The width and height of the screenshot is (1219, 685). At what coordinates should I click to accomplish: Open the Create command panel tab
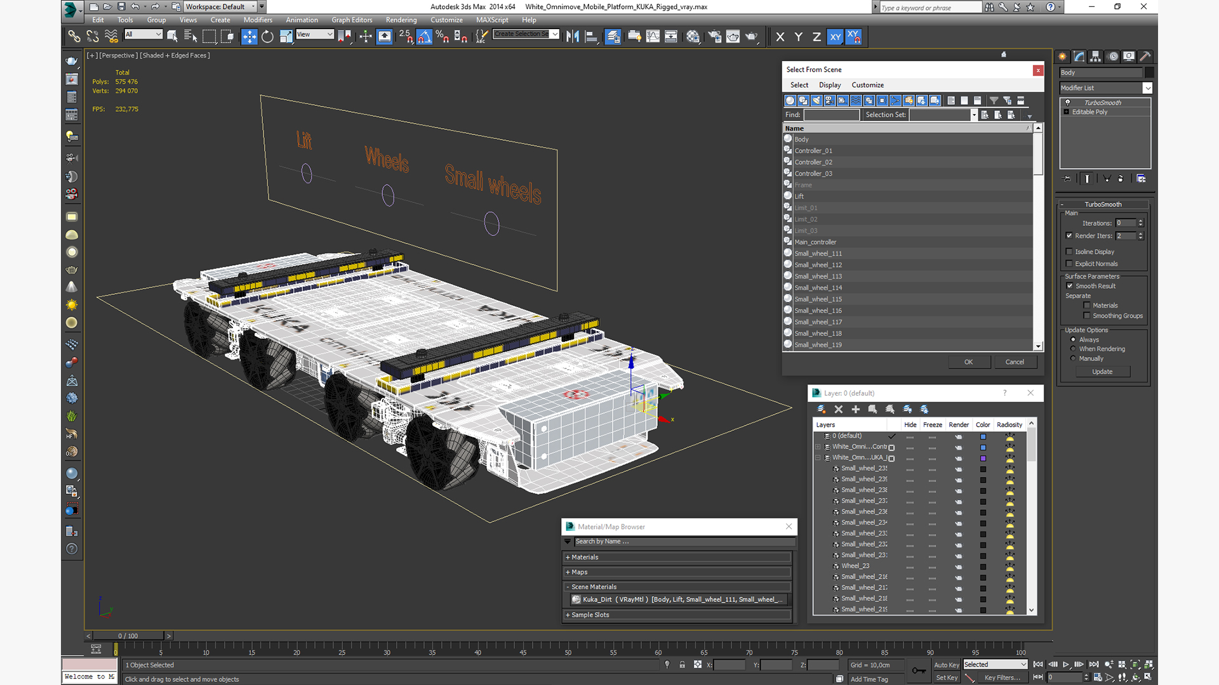pyautogui.click(x=1062, y=56)
